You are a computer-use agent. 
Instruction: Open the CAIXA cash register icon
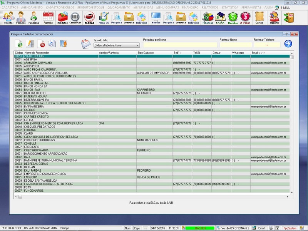click(x=220, y=18)
